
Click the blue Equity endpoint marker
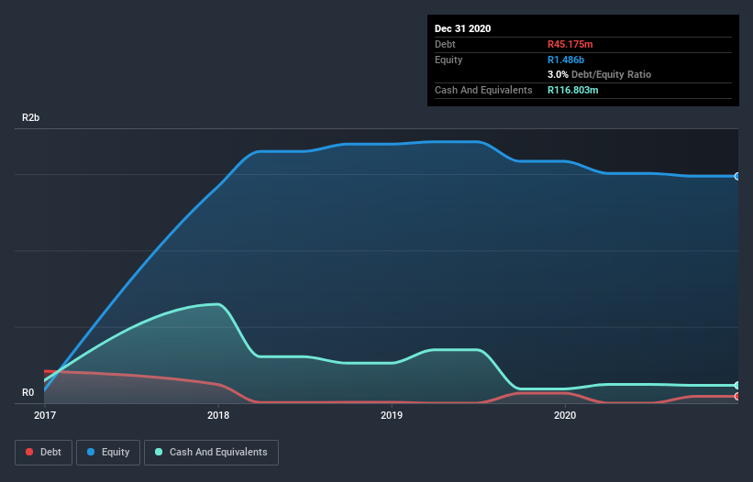pos(737,177)
